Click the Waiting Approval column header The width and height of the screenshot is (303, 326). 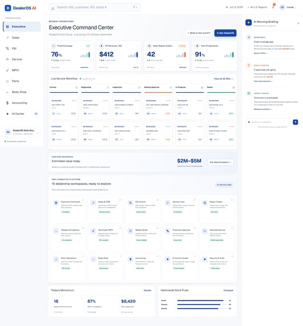point(158,87)
